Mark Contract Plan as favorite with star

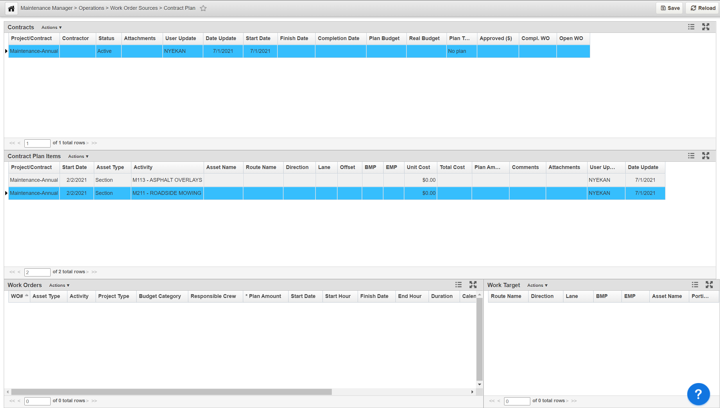[203, 8]
